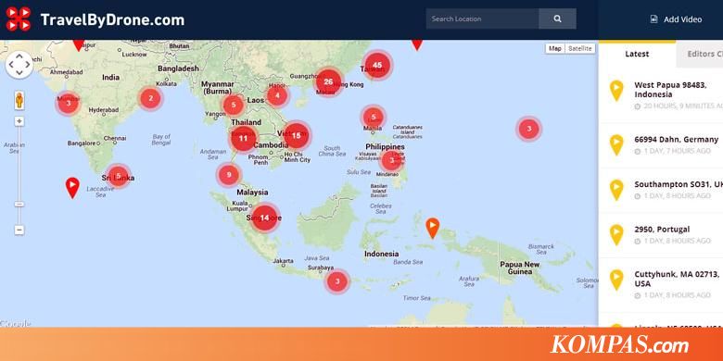The height and width of the screenshot is (361, 723).
Task: Click the search magnifier button
Action: (x=557, y=19)
